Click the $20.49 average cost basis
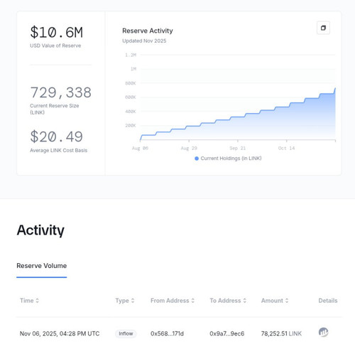The height and width of the screenshot is (347, 355). (57, 137)
